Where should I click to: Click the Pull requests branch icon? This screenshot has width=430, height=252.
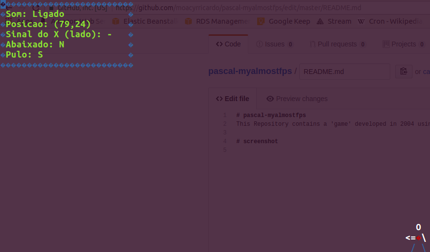[312, 44]
